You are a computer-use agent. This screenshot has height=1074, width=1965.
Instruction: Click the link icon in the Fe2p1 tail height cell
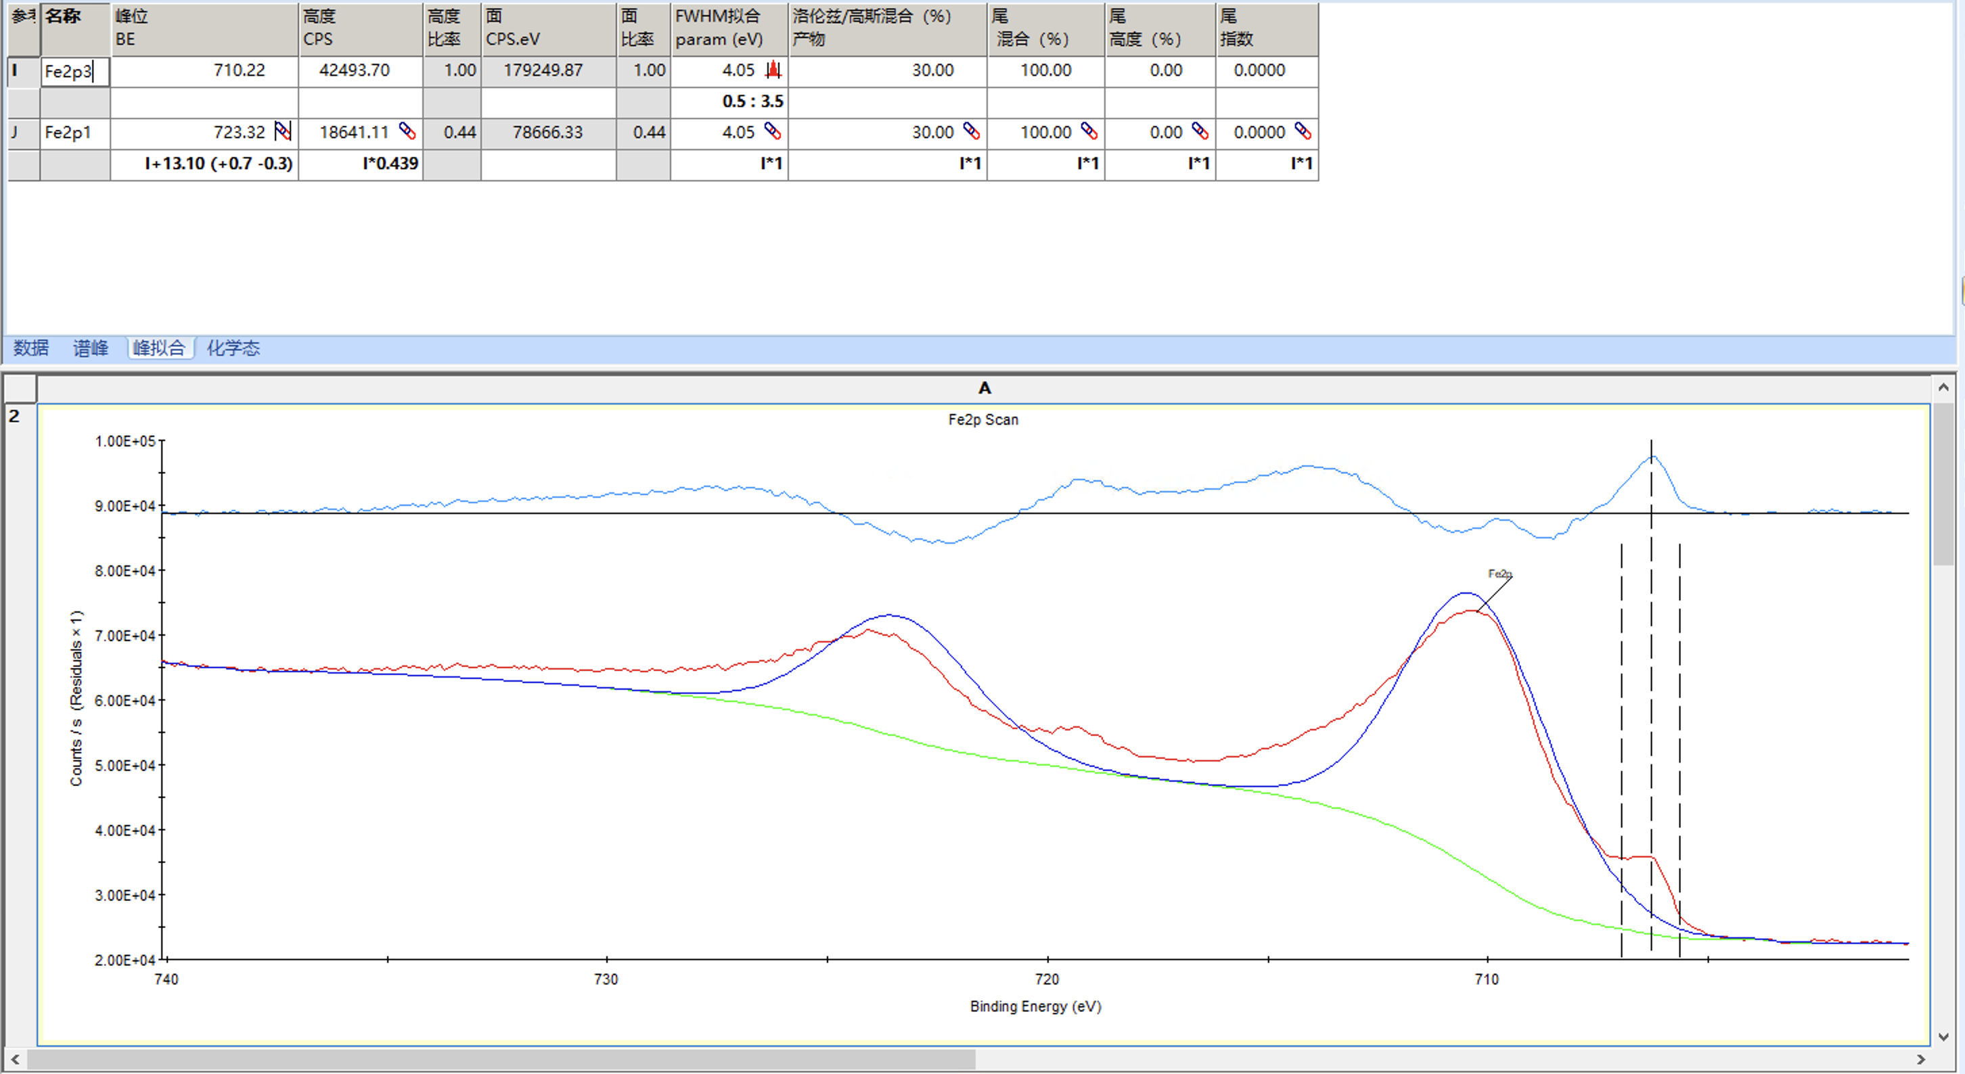pyautogui.click(x=1200, y=132)
